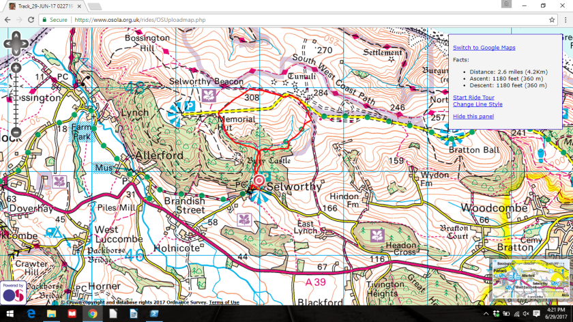Open the Chrome three-dot menu

(565, 20)
